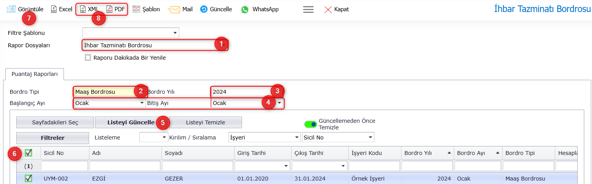Image resolution: width=592 pixels, height=184 pixels.
Task: Enable Raporu Dakikada Bir Yenile checkbox
Action: (88, 58)
